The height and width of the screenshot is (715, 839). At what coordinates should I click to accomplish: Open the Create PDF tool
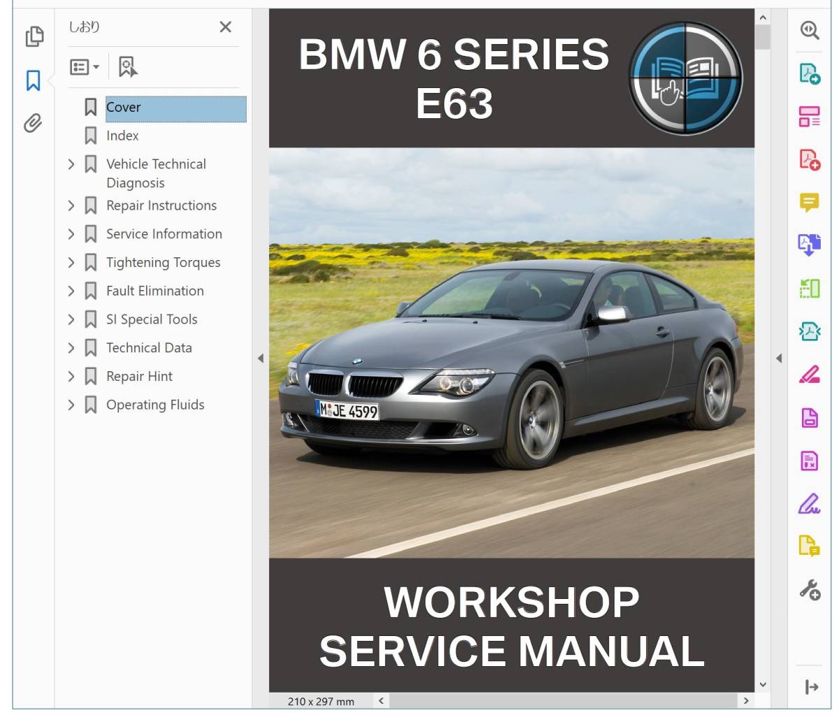(810, 159)
